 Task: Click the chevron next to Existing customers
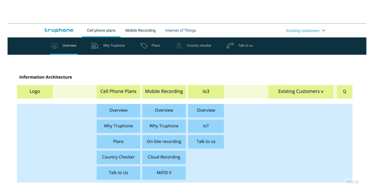[324, 31]
